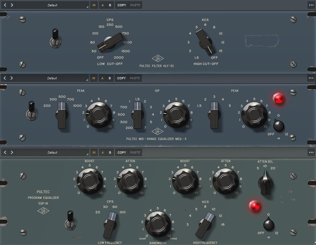Click the MEQ-5 high Peak frequency selector
Image resolution: width=316 pixels, height=245 pixels.
[214, 115]
